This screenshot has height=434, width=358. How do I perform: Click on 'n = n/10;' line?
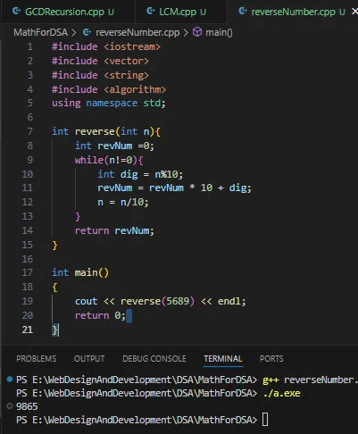tap(123, 202)
